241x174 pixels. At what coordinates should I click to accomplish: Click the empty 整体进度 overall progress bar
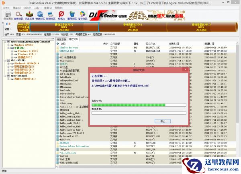(139, 113)
